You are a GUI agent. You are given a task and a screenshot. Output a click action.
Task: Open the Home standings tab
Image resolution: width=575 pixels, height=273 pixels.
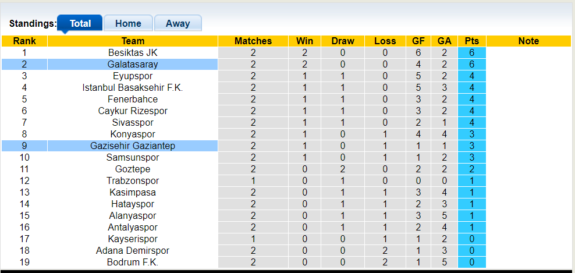coord(128,23)
